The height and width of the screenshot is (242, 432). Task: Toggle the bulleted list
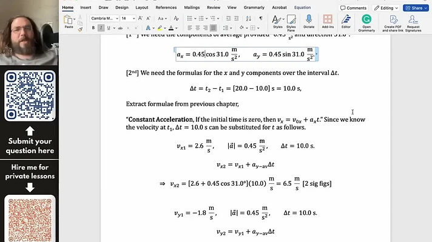[189, 18]
